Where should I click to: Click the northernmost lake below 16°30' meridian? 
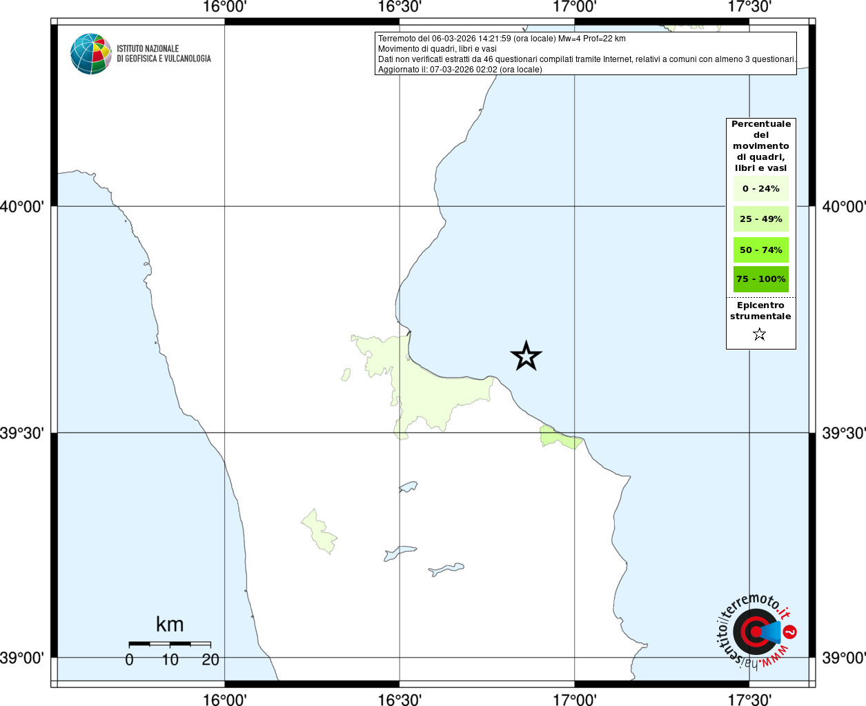click(408, 487)
